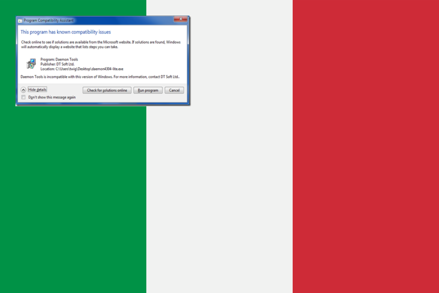
Task: Click the Program Compatibility Assistant title bar icon
Action: point(20,21)
